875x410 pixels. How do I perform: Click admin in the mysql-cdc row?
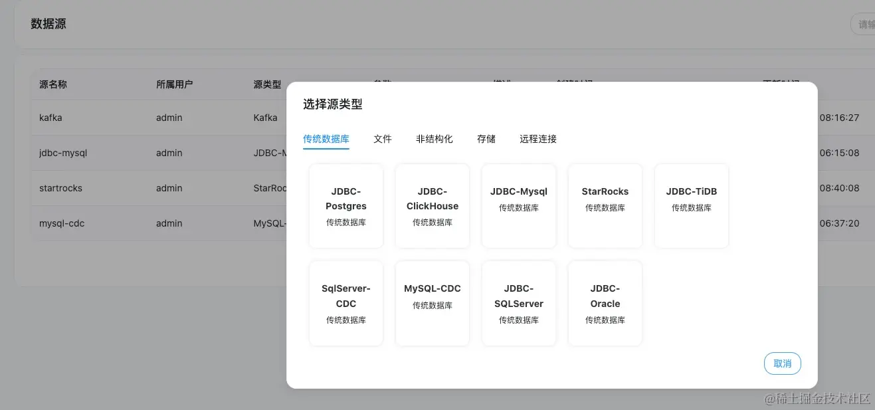(x=169, y=223)
